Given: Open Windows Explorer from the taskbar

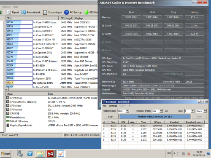Looking at the screenshot, I should (x=40, y=154).
